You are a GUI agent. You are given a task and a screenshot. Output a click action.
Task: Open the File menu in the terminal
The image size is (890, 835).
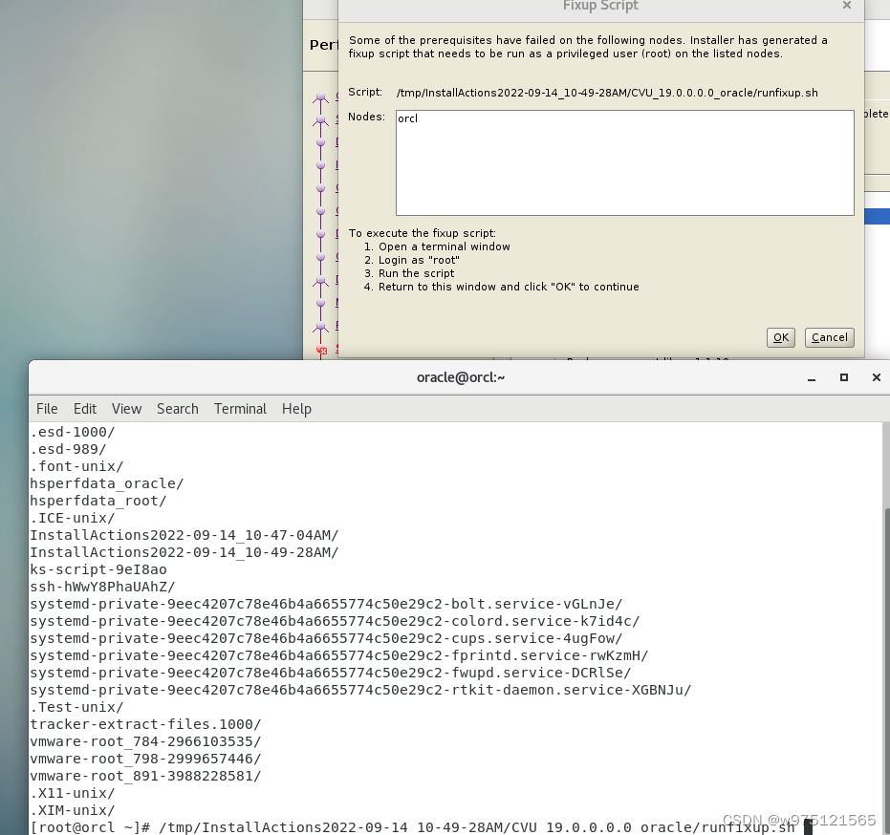pyautogui.click(x=46, y=408)
